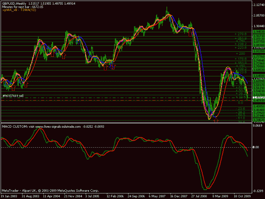The image size is (265, 199).
Task: Select the #96937669 sell order label
Action: pos(13,96)
